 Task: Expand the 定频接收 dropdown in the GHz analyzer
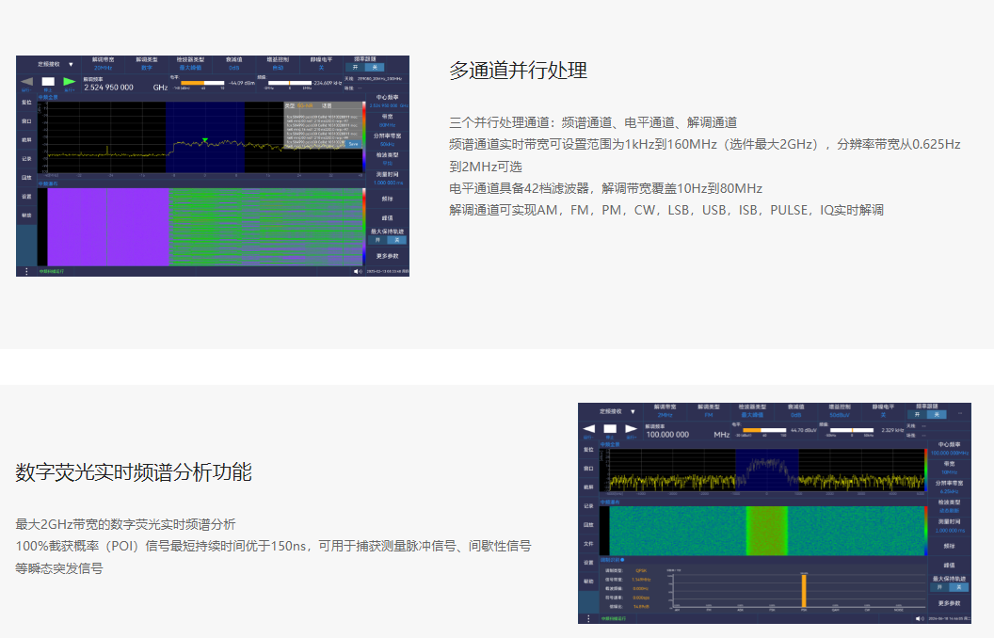click(55, 64)
